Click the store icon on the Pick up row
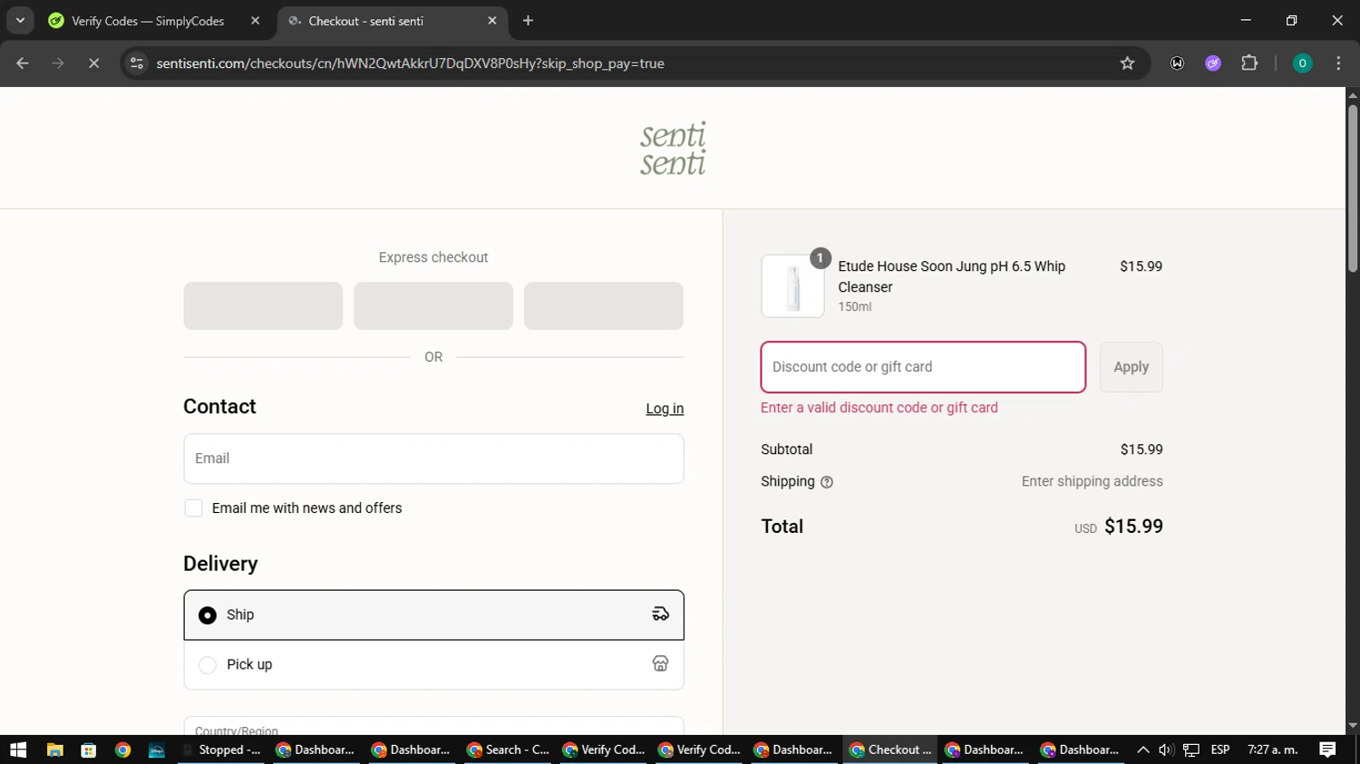The height and width of the screenshot is (764, 1360). click(660, 664)
